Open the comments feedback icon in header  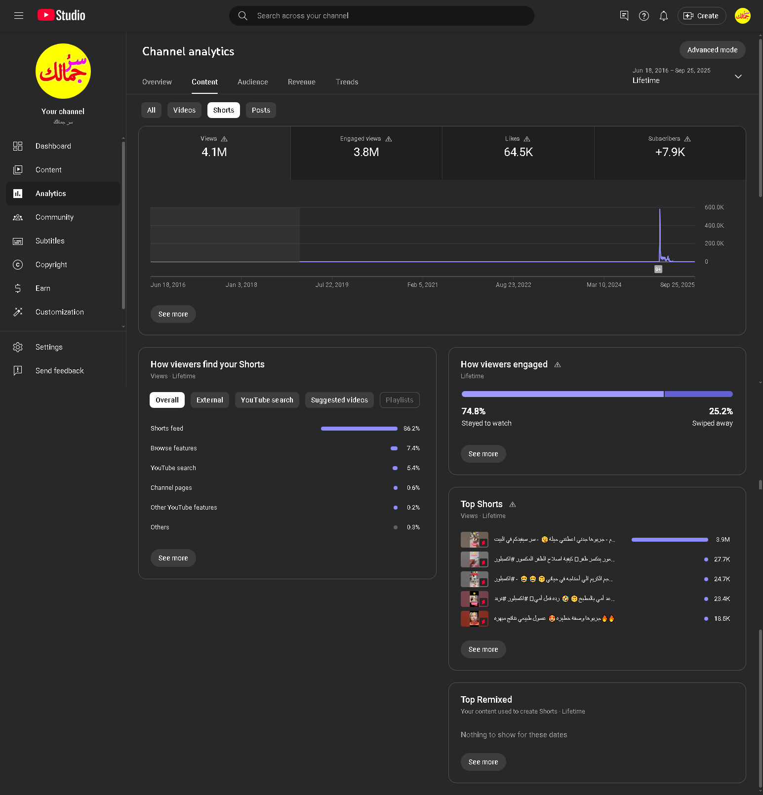pos(624,16)
